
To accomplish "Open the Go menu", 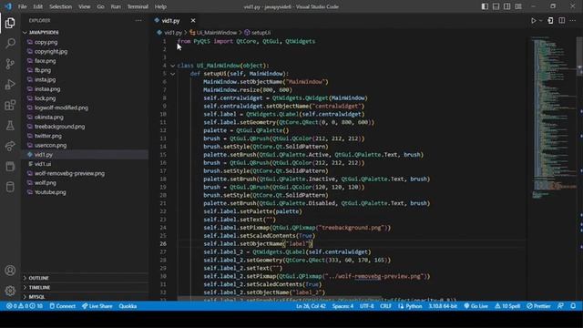I will [x=100, y=6].
